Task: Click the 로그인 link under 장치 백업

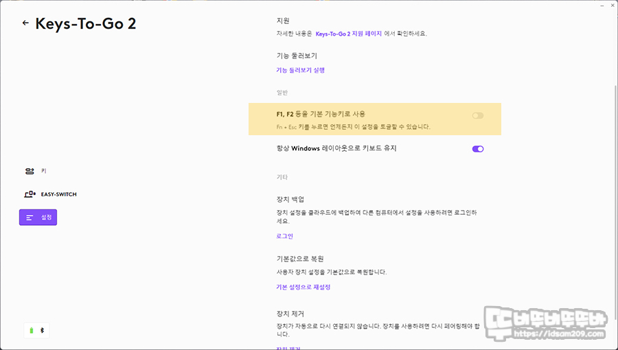Action: [x=284, y=236]
